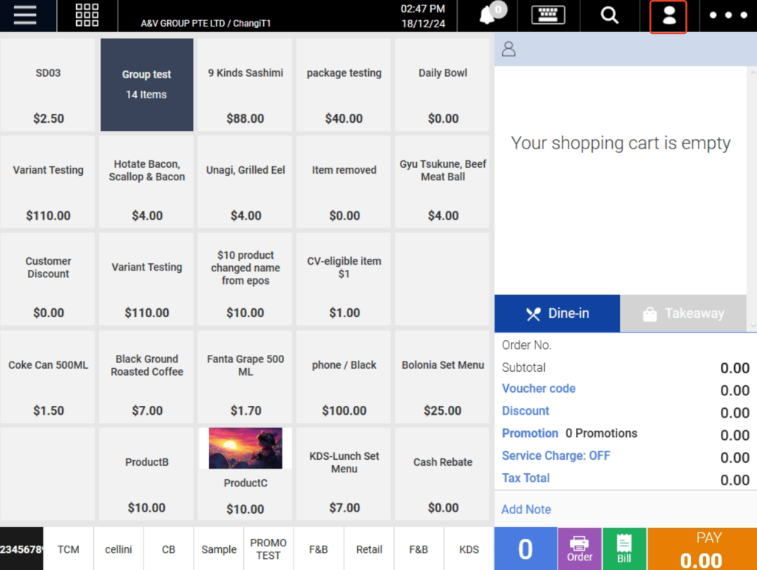
Task: Open the user account panel
Action: pyautogui.click(x=668, y=16)
